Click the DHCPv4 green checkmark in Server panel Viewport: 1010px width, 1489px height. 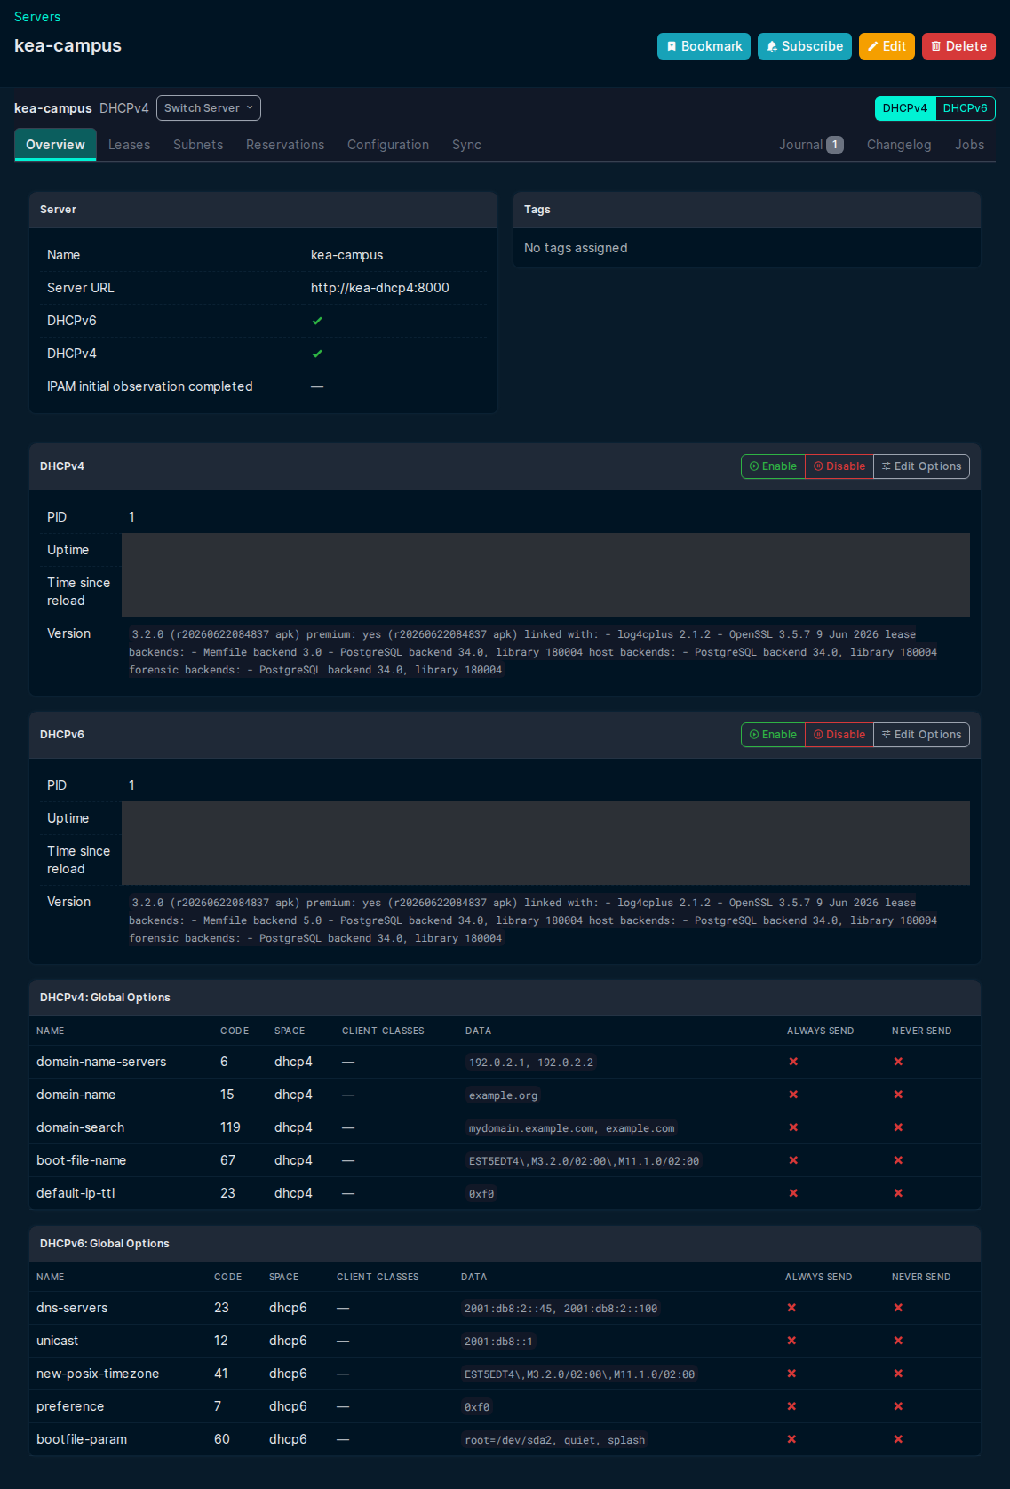point(317,354)
